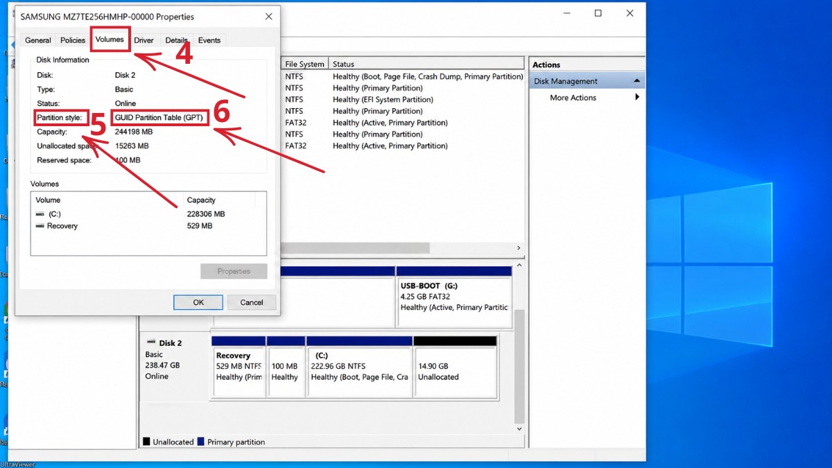The image size is (832, 468).
Task: Expand the More Actions submenu arrow
Action: 636,98
